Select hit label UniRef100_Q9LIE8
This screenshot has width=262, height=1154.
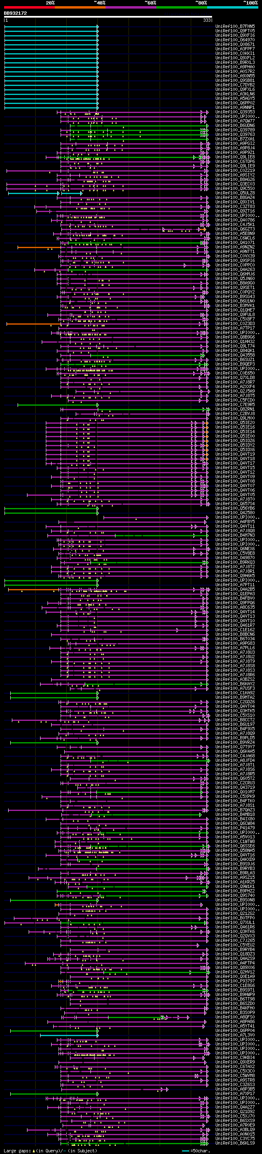coord(235,157)
